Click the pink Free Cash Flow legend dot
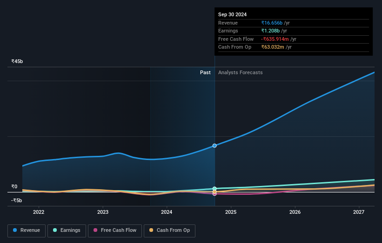The height and width of the screenshot is (243, 382). 95,230
